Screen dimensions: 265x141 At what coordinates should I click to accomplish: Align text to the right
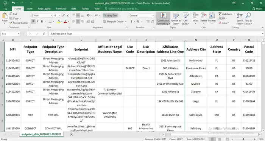coord(82,22)
